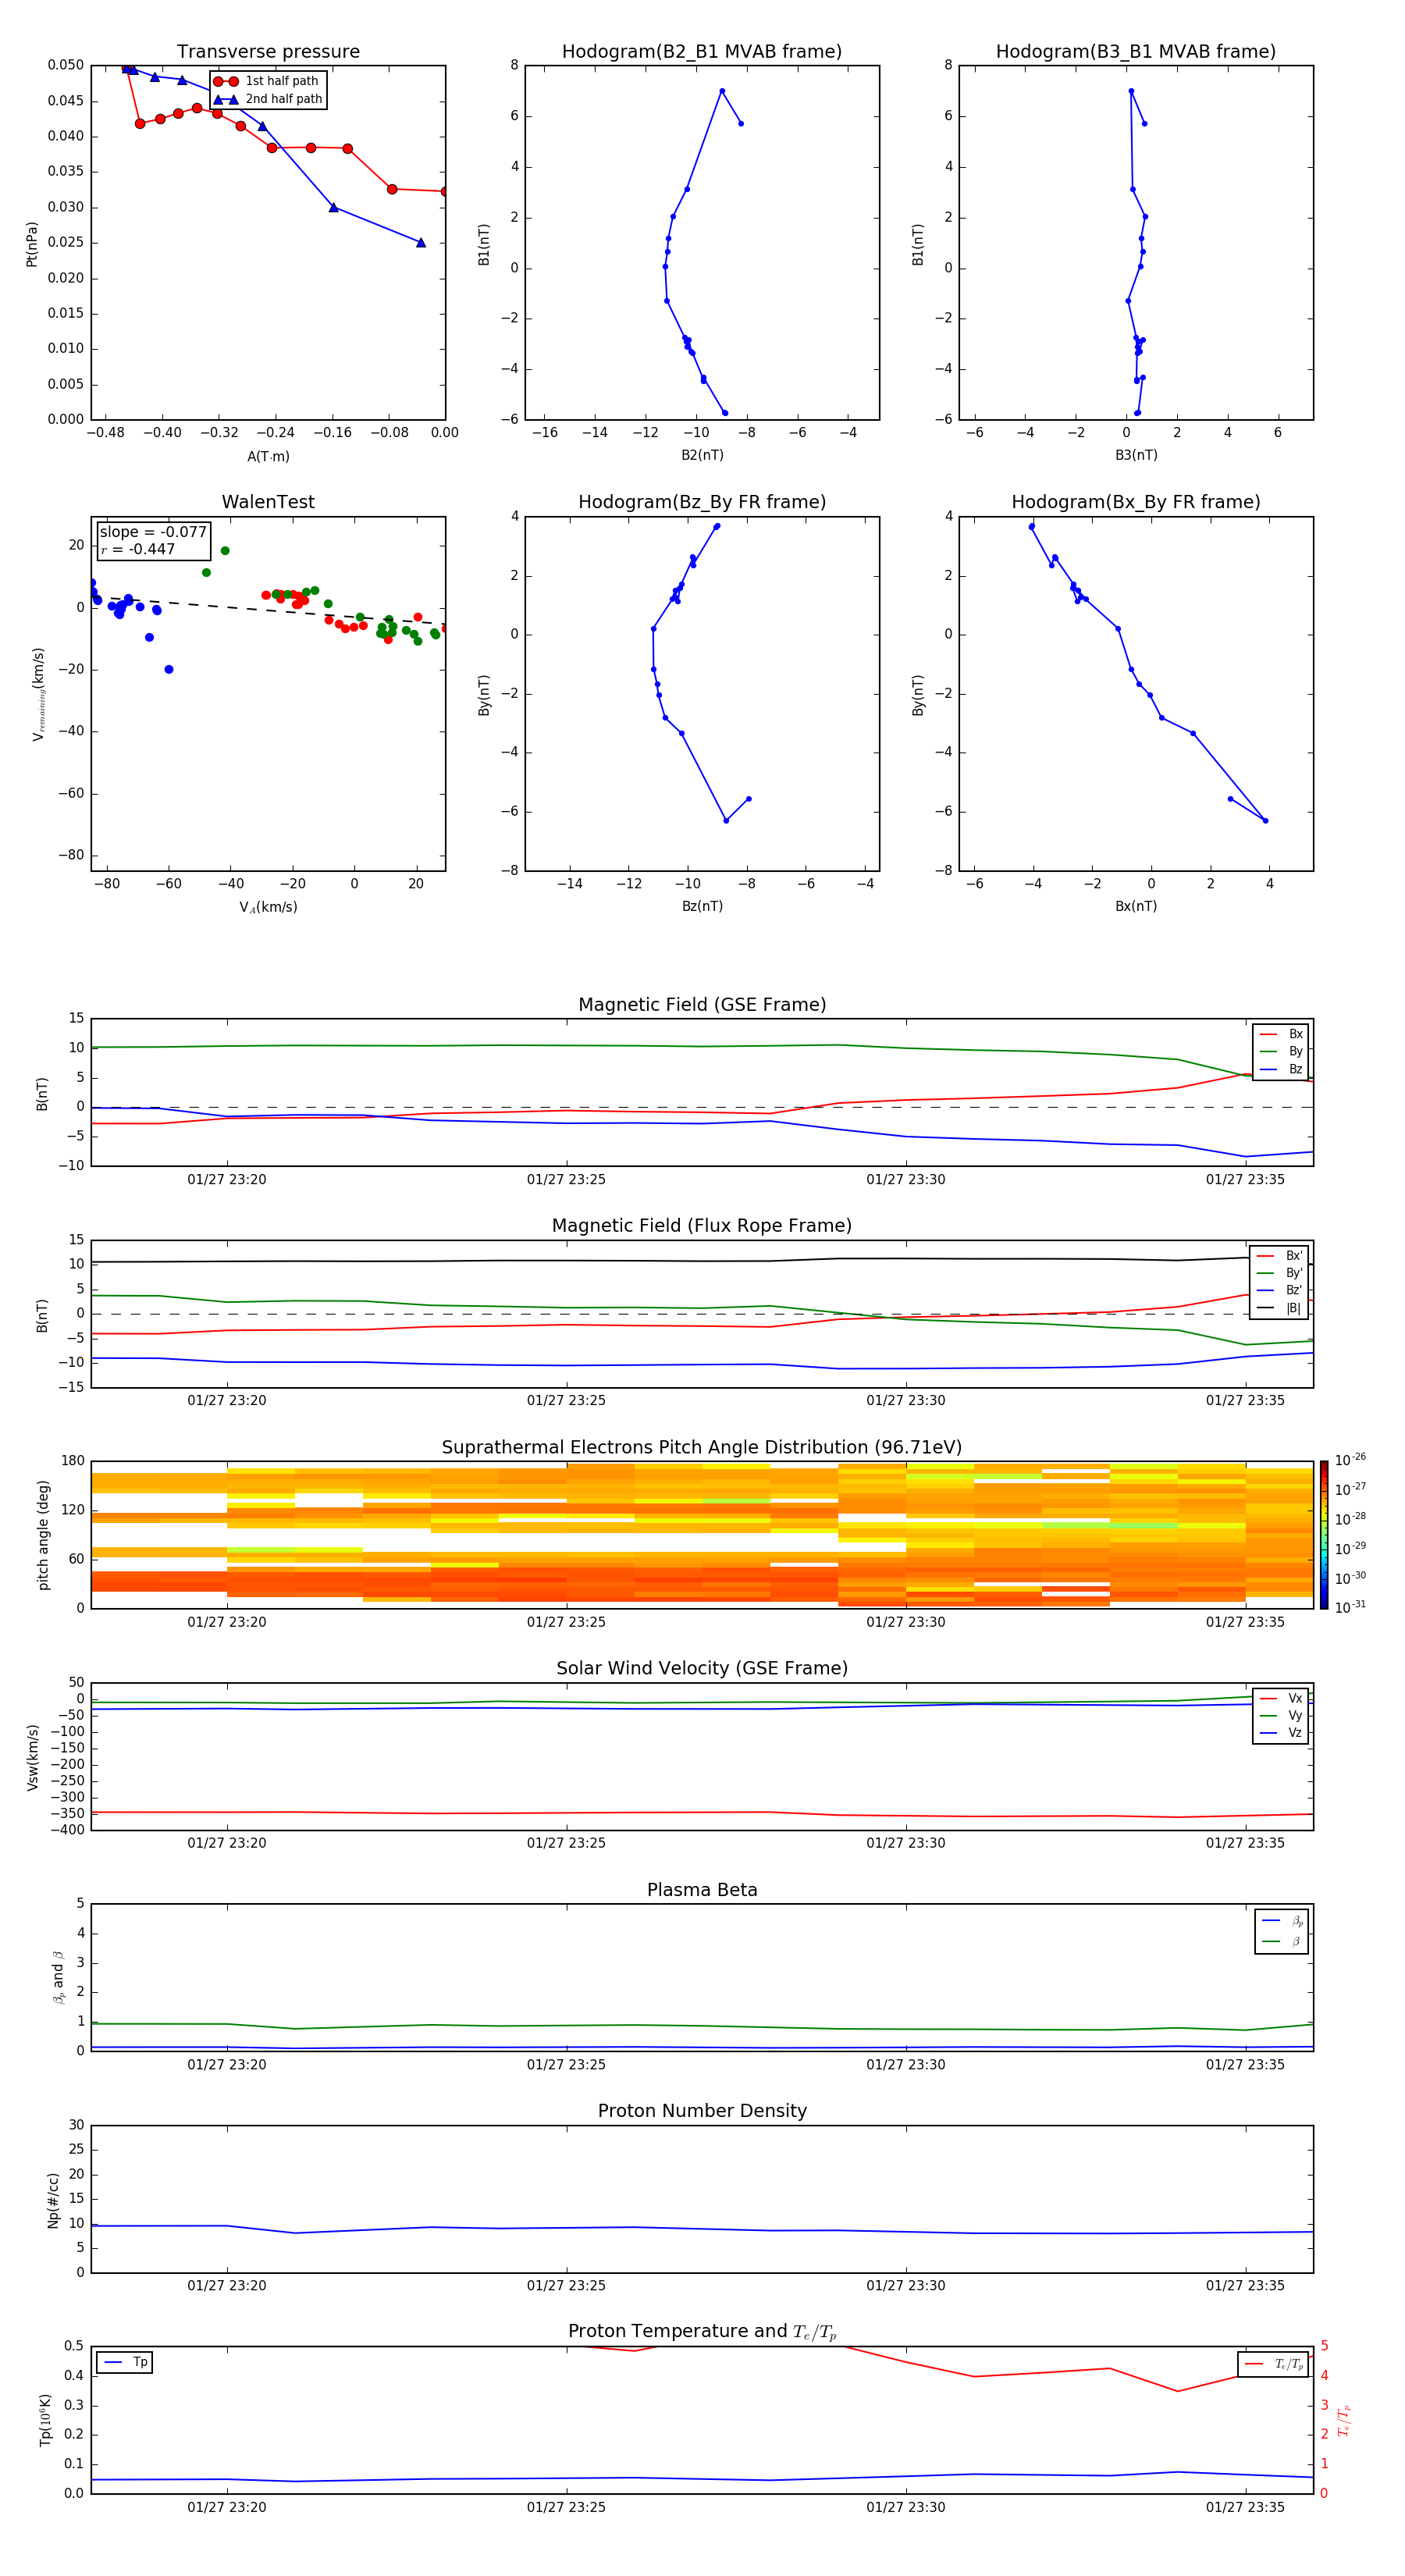Select the "Bx'" entry in the Flux Rope legend
This screenshot has width=1405, height=2576.
pyautogui.click(x=1279, y=1256)
